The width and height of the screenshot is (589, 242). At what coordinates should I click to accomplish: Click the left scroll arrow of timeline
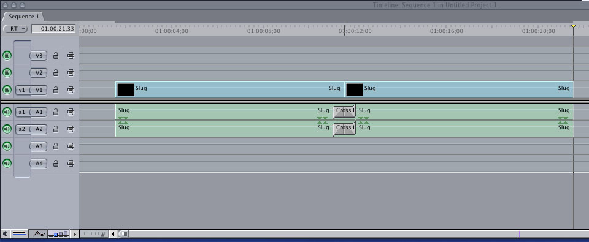pyautogui.click(x=113, y=234)
